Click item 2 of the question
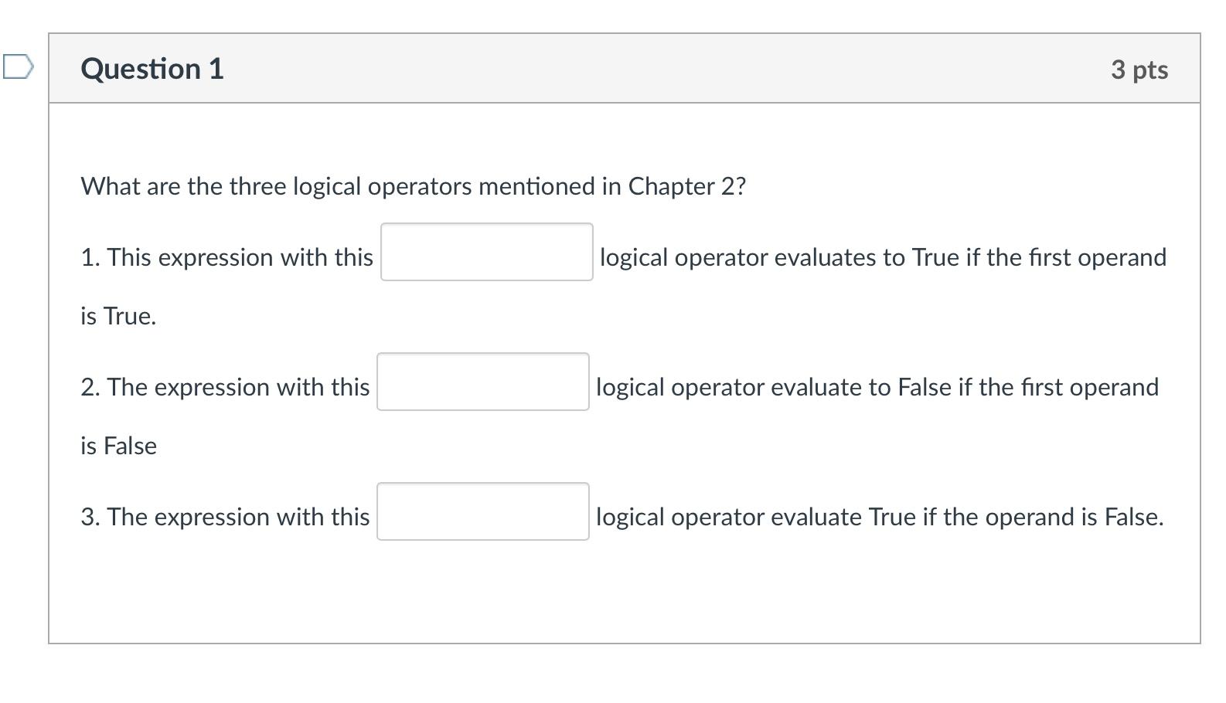This screenshot has width=1226, height=703. coord(224,387)
